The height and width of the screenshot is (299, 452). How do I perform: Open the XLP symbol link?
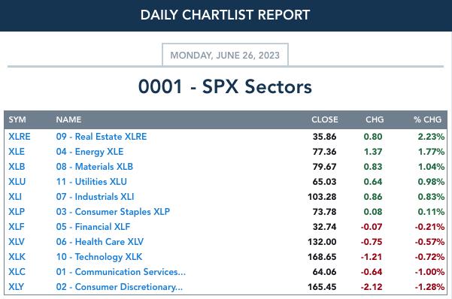coord(17,211)
